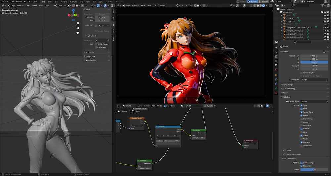Open the File menu

[7, 1]
